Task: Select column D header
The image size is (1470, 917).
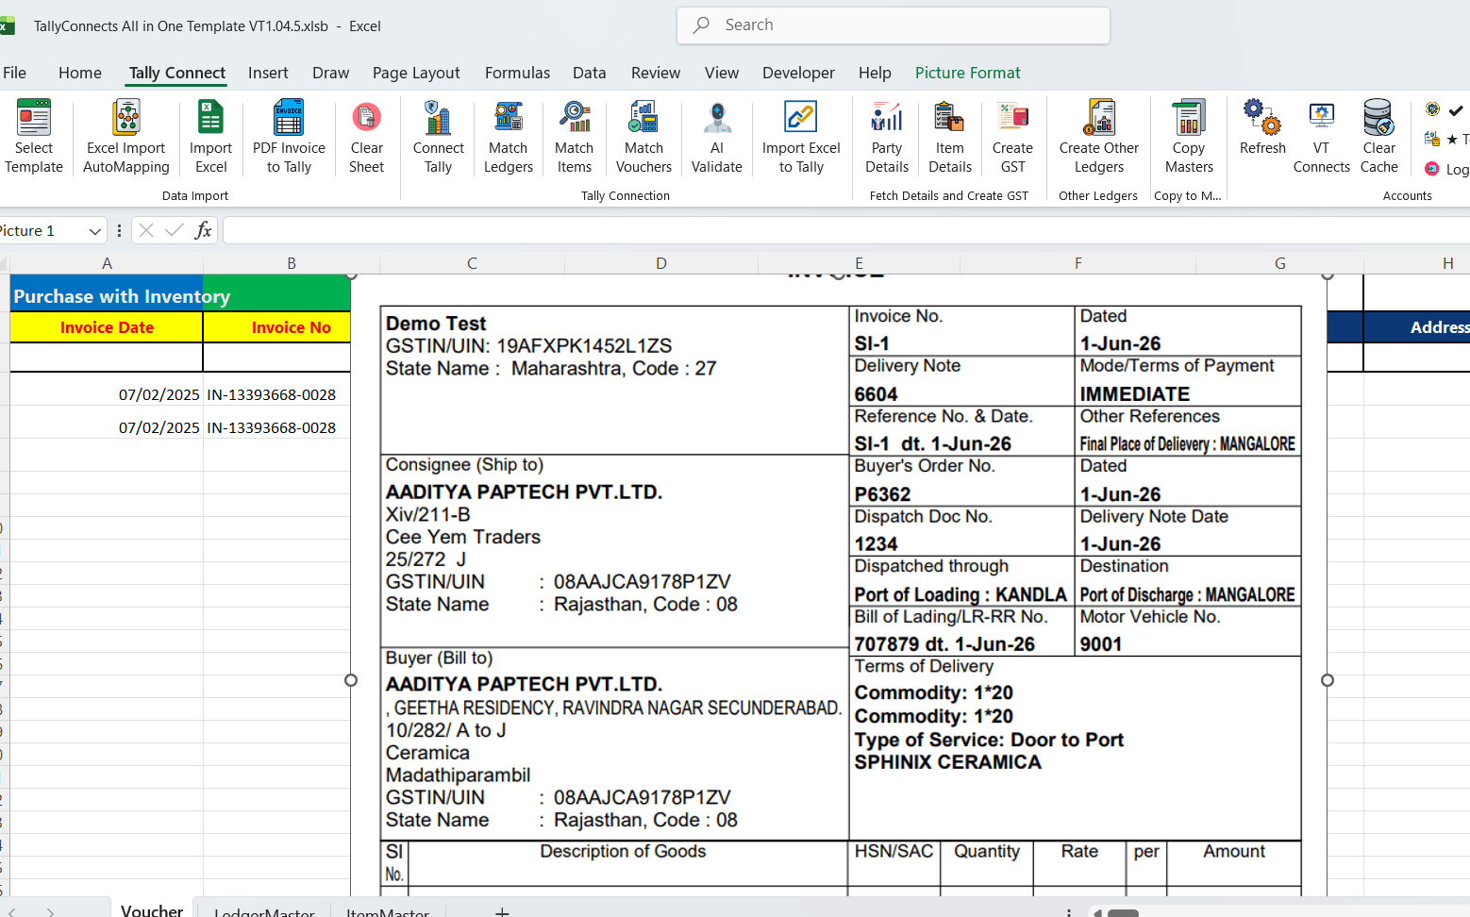Action: click(x=660, y=263)
